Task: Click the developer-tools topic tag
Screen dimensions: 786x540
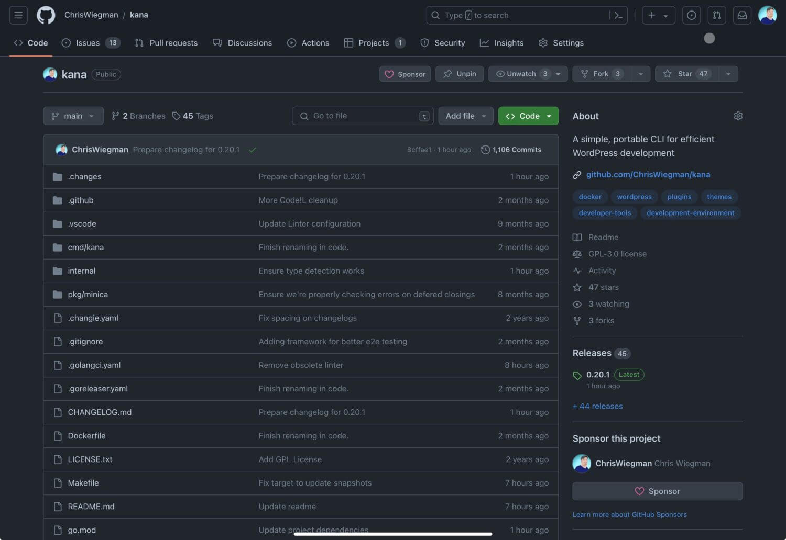Action: click(x=605, y=213)
